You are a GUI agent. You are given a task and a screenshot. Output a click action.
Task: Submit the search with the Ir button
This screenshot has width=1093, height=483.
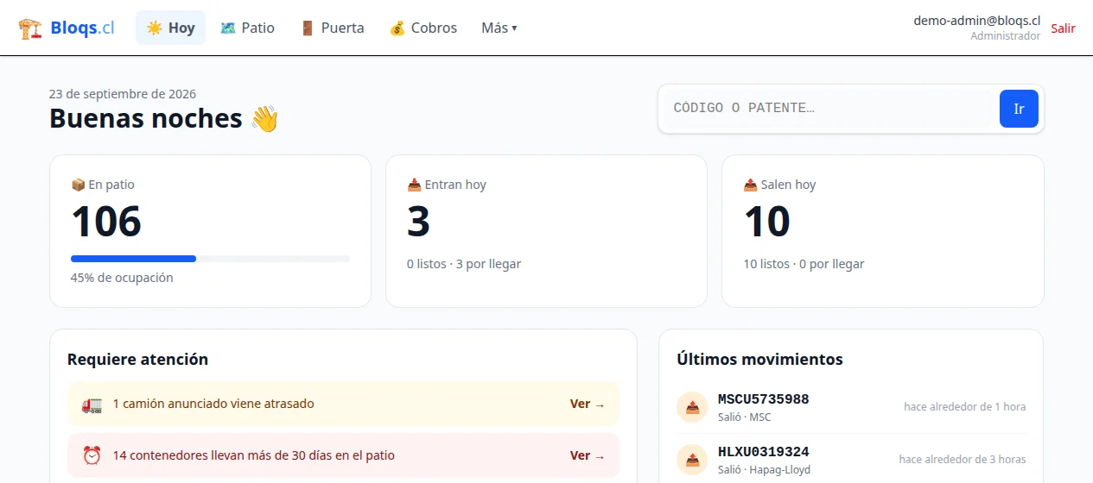pyautogui.click(x=1019, y=109)
